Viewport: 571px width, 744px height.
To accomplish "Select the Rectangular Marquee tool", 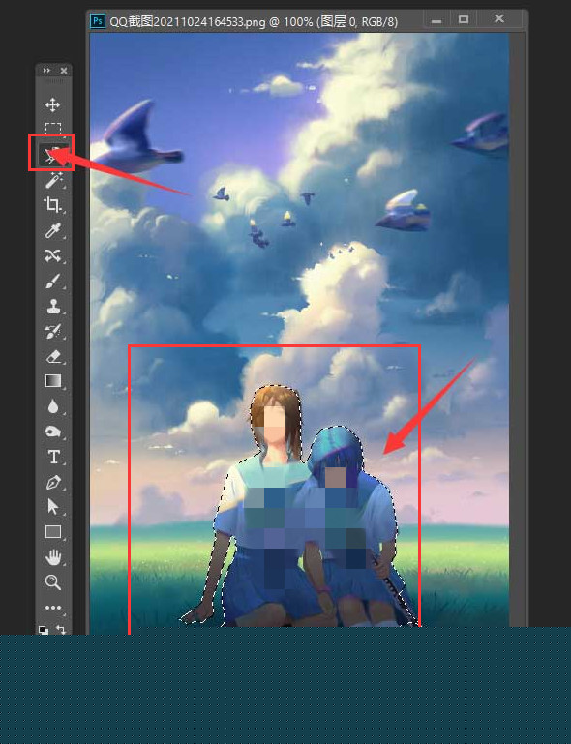I will coord(52,128).
